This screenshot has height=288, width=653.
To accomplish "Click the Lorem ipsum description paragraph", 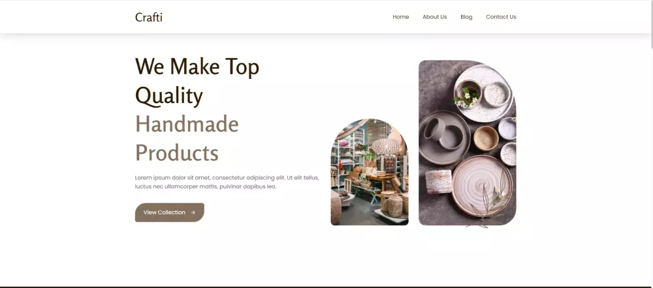I will point(227,182).
